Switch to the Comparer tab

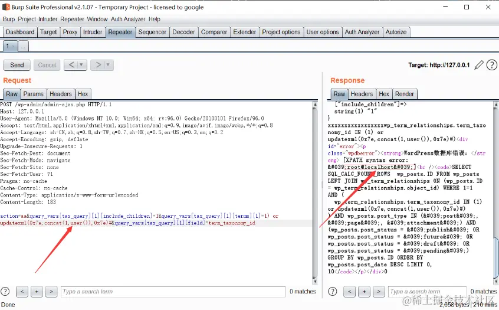click(x=214, y=32)
